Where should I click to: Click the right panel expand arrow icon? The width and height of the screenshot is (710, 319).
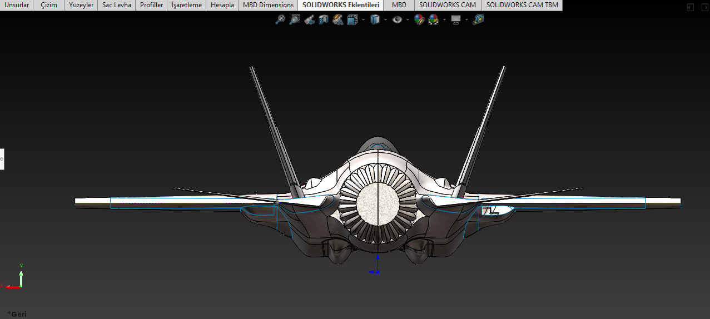coord(704,7)
